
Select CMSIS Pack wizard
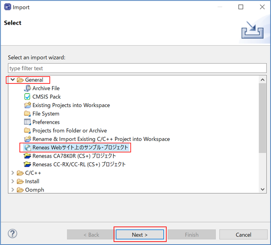tap(47, 97)
